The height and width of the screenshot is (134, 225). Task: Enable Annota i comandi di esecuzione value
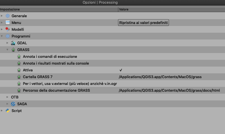tap(172, 56)
